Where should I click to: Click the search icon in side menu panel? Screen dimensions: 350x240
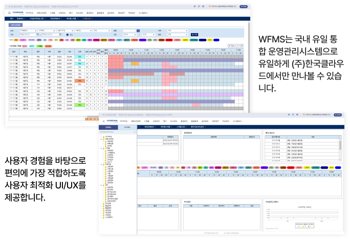135,132
